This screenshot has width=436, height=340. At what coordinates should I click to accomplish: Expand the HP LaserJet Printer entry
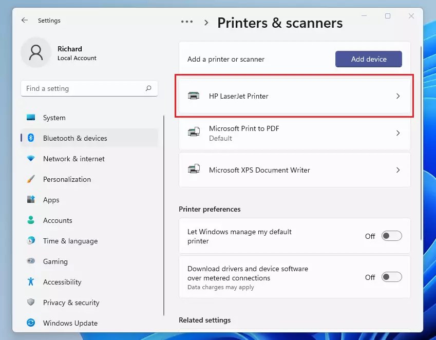point(398,96)
